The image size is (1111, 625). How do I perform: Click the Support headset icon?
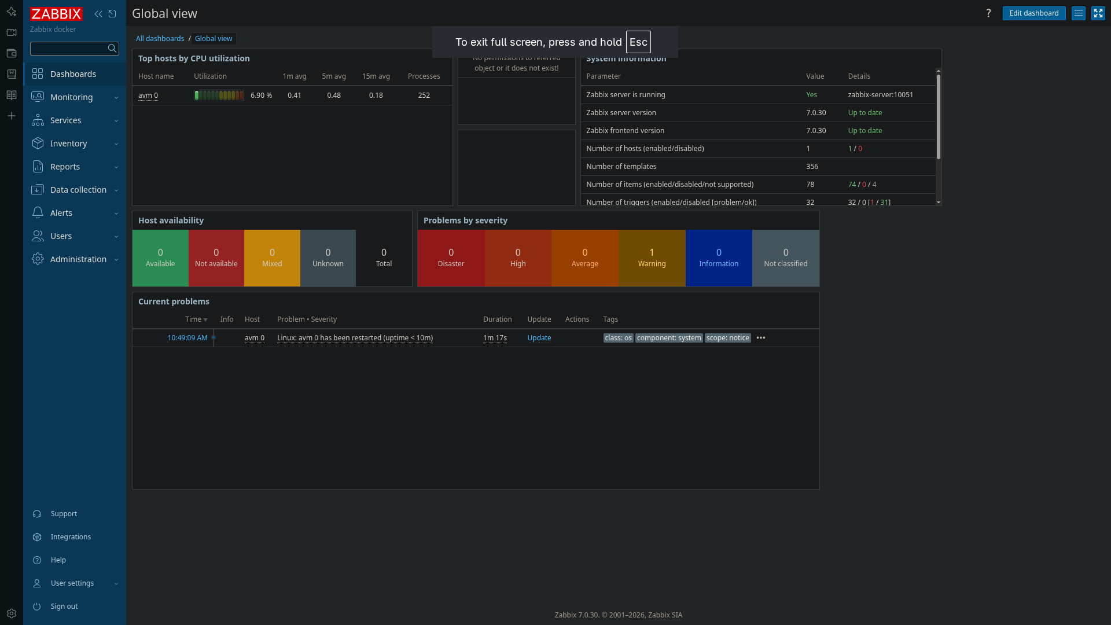coord(37,514)
